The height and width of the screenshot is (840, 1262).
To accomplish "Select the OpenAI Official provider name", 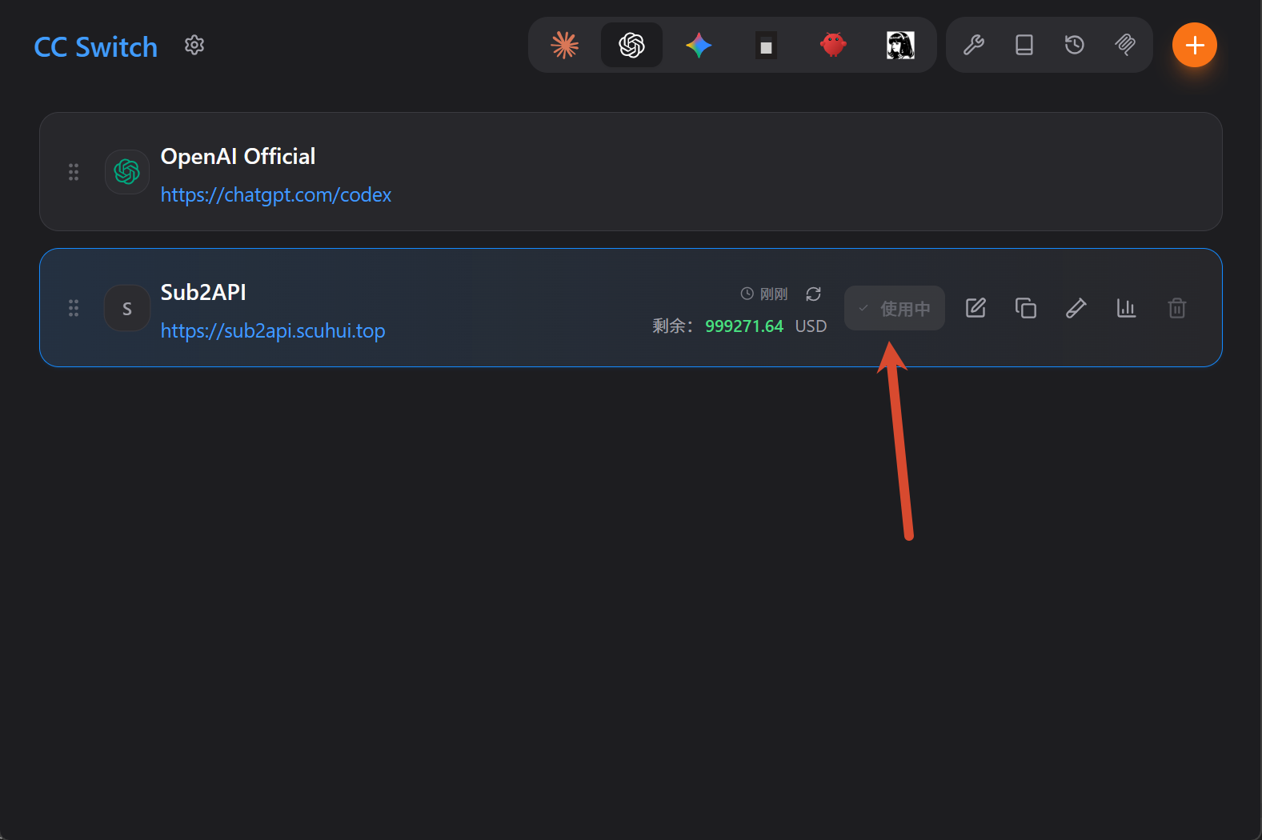I will coord(238,156).
